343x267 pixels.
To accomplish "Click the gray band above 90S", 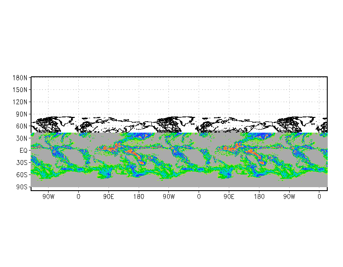I will [179, 183].
